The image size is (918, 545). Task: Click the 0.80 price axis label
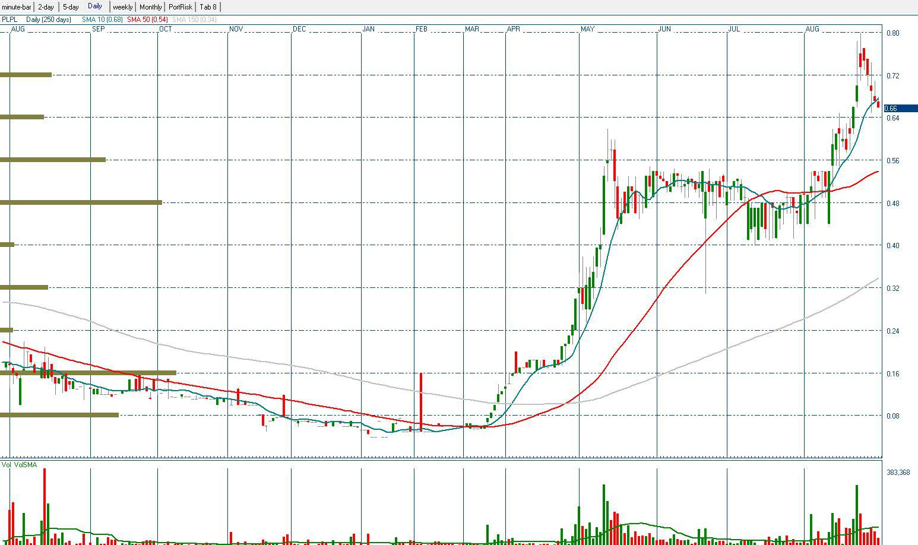892,33
